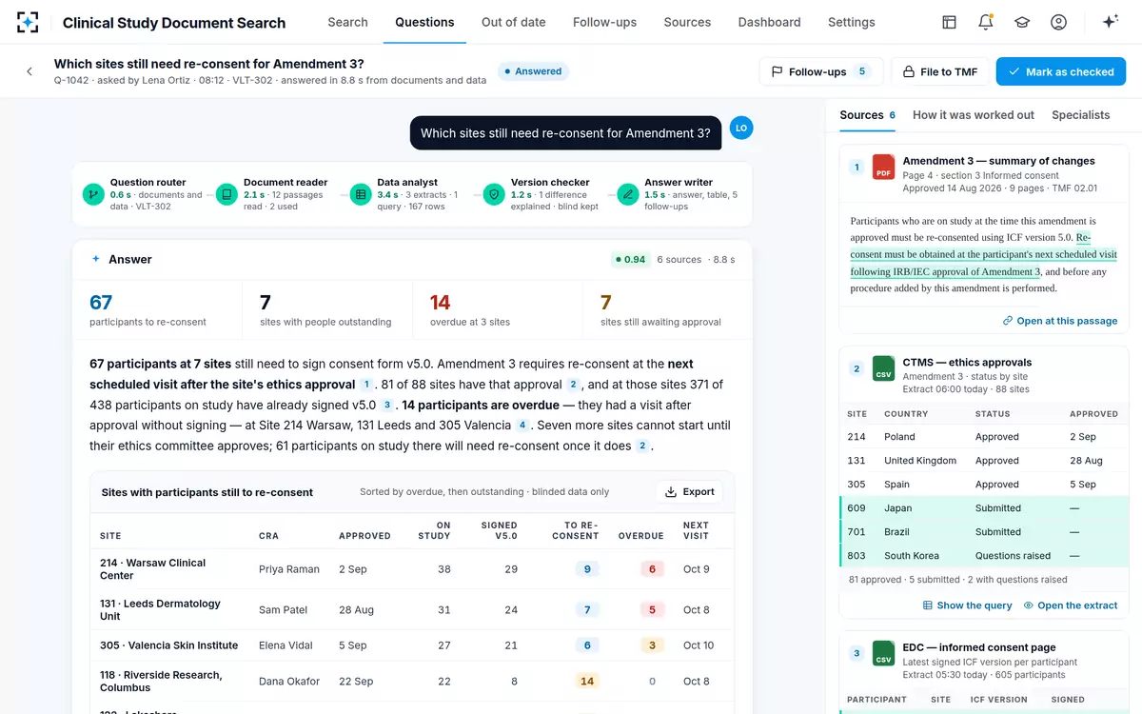
Task: Open the training graduation cap icon
Action: click(1022, 22)
